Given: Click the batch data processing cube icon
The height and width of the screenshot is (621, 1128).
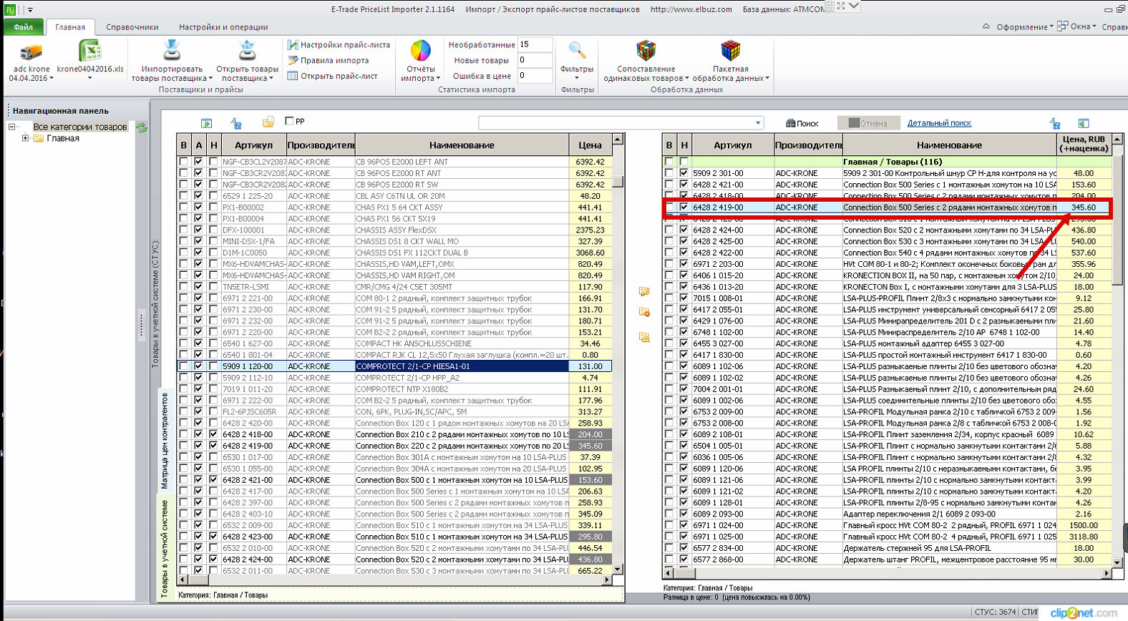Looking at the screenshot, I should click(730, 51).
